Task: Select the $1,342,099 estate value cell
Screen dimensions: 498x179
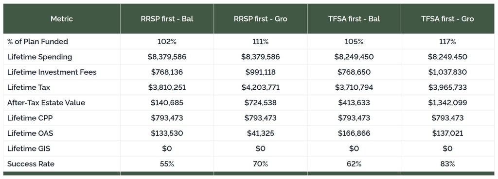Action: tap(447, 103)
